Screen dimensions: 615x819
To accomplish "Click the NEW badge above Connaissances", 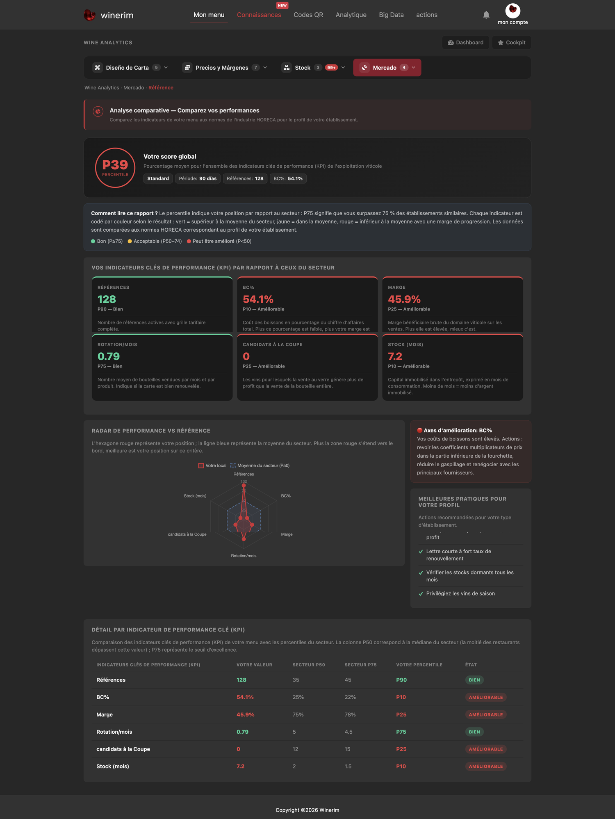I will pos(282,5).
